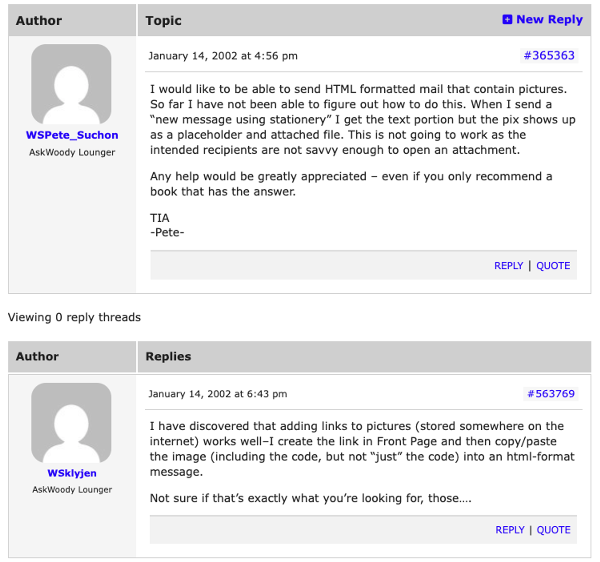
Task: Click AskWoody Lounger label under WSPete_Suchon
Action: point(72,152)
